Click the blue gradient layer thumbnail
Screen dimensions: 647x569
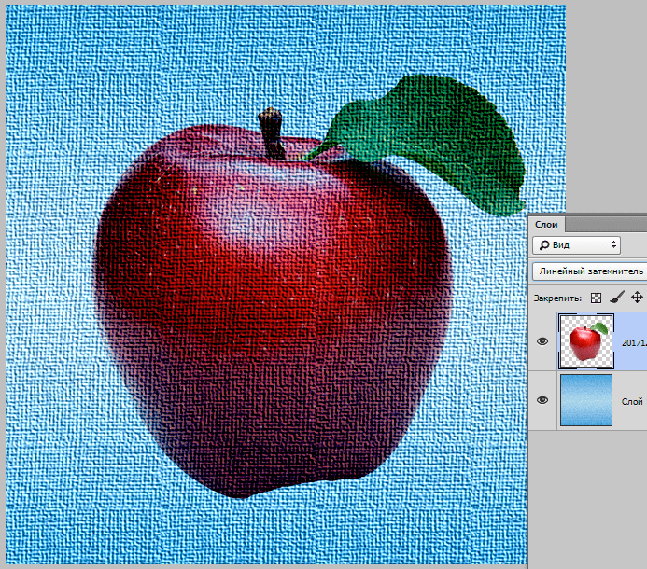(x=586, y=400)
